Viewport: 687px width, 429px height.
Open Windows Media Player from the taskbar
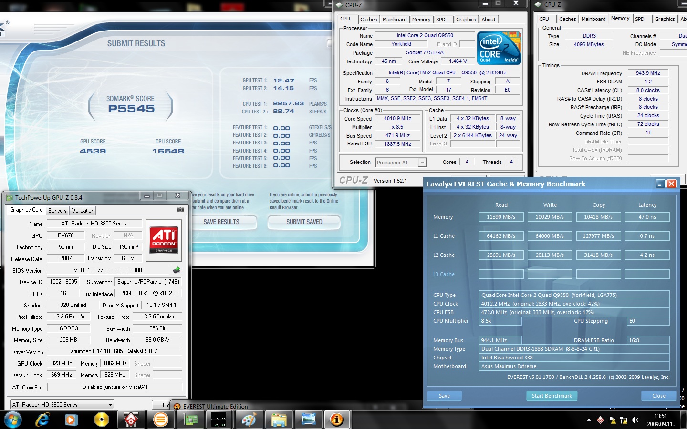[72, 419]
